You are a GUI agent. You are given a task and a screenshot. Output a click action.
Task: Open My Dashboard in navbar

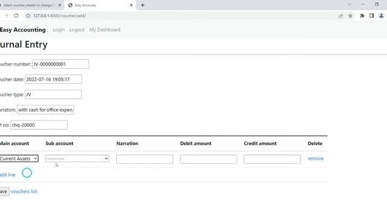click(105, 30)
